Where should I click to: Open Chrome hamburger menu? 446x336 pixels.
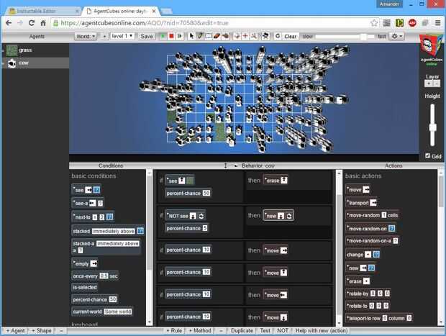point(438,23)
